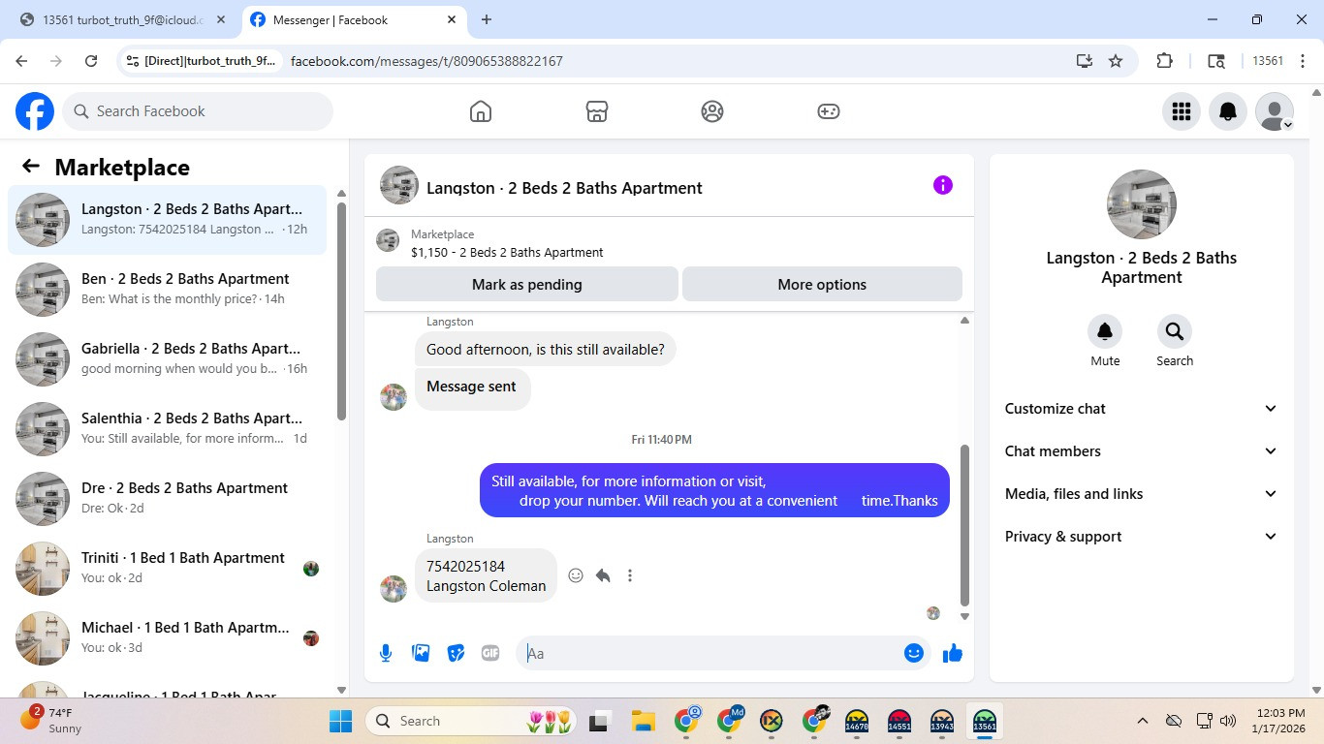The width and height of the screenshot is (1324, 744).
Task: Reply to Langston's phone number message
Action: pos(603,575)
